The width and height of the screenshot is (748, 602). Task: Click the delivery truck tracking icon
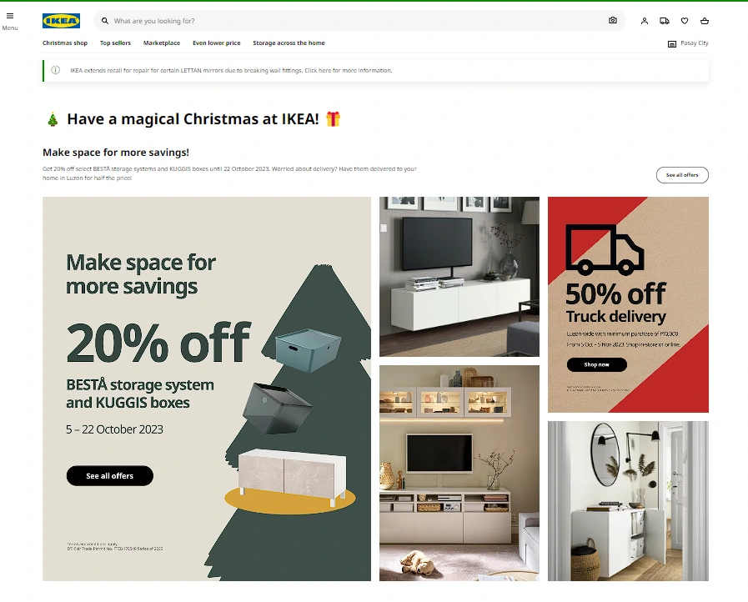664,21
